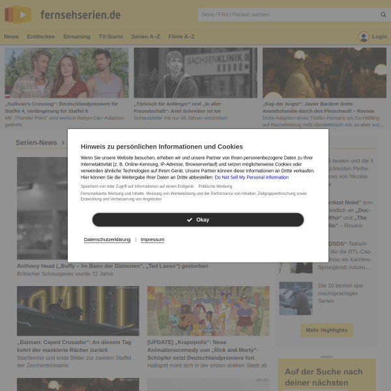391x391 pixels.
Task: Open the Streaming menu item
Action: (x=77, y=36)
